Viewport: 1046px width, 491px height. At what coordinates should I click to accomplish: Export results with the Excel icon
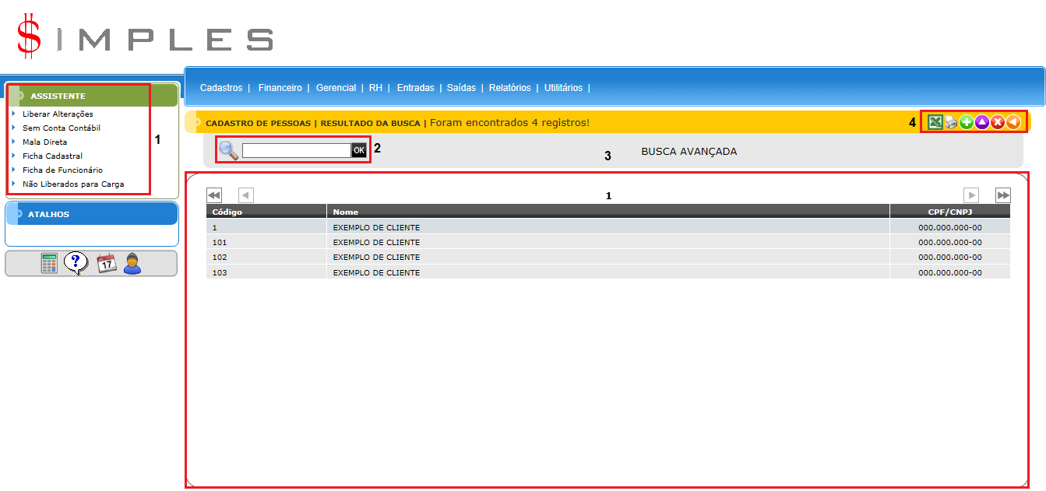(935, 122)
